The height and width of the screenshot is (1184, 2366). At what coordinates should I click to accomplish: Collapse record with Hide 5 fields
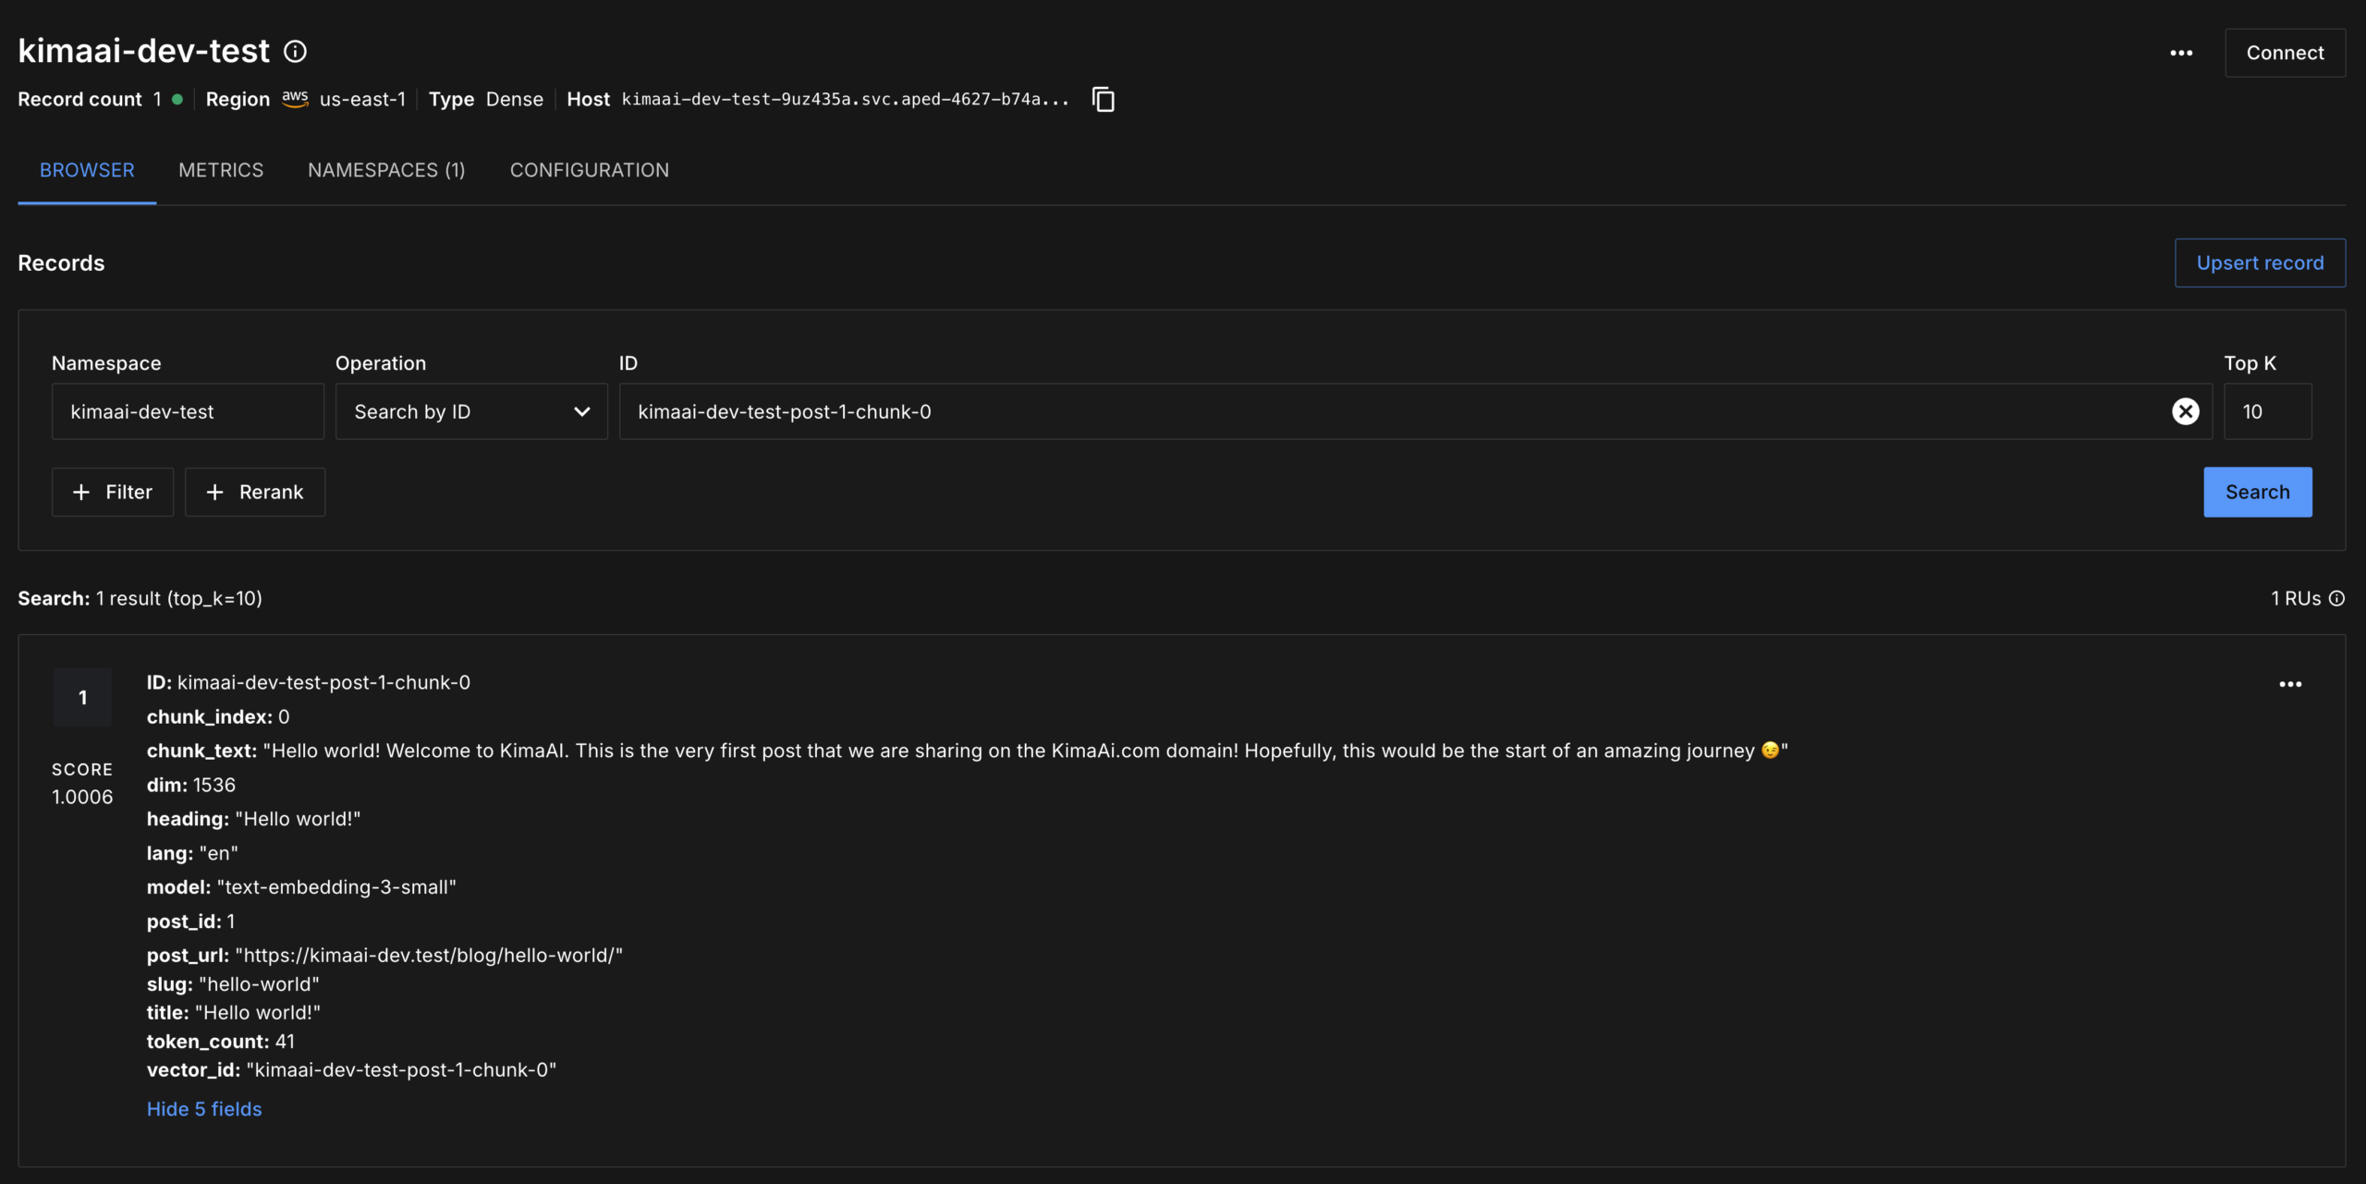(204, 1108)
